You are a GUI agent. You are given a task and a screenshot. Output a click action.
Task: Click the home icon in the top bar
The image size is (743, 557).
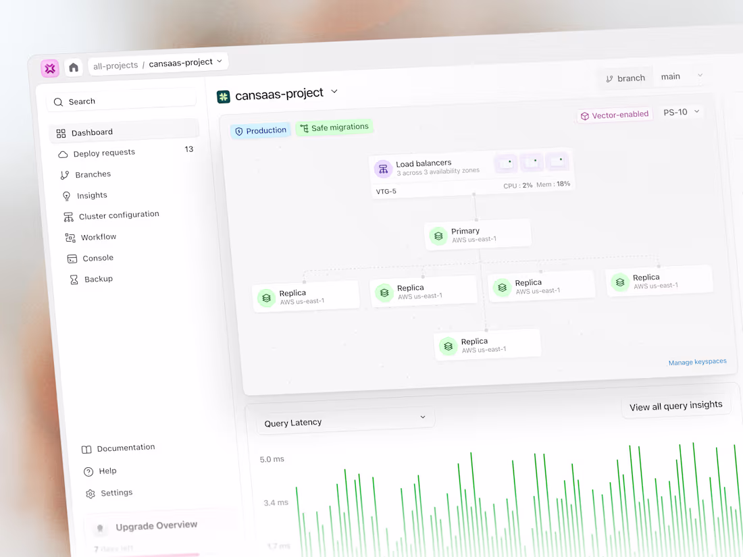74,67
